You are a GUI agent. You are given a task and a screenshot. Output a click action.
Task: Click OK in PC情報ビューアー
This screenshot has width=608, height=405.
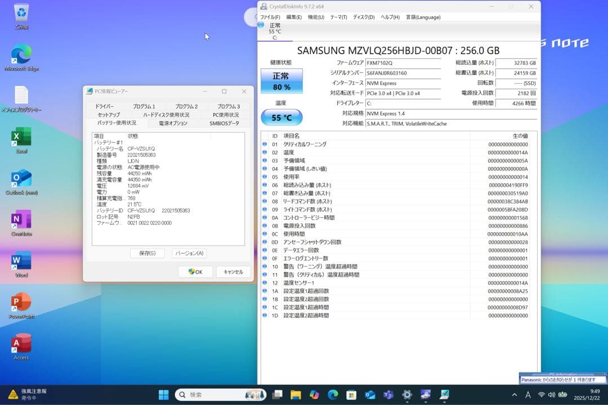195,272
